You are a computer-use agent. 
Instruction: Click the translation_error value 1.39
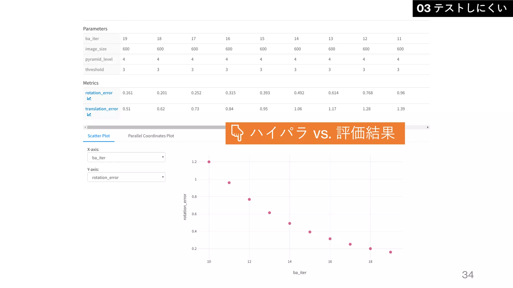click(401, 109)
